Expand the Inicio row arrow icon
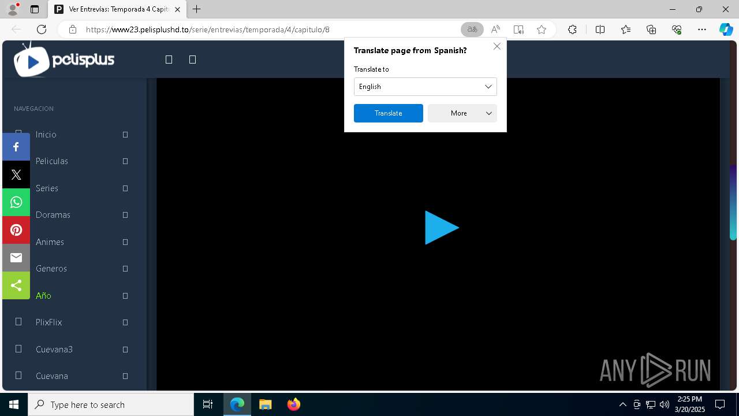The width and height of the screenshot is (739, 416). click(x=125, y=135)
